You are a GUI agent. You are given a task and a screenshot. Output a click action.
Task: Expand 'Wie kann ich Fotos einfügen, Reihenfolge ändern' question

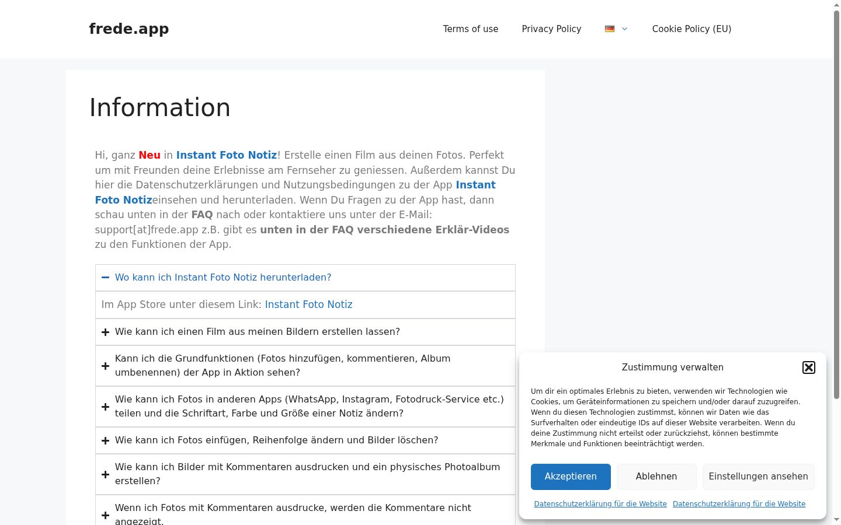coord(305,440)
